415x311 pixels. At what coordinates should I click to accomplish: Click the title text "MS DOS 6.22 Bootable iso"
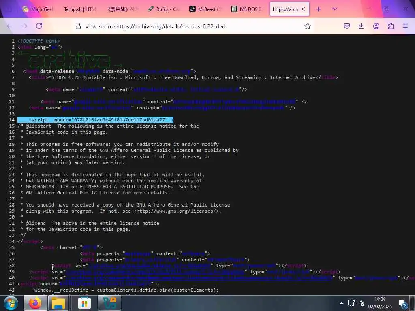tap(83, 77)
